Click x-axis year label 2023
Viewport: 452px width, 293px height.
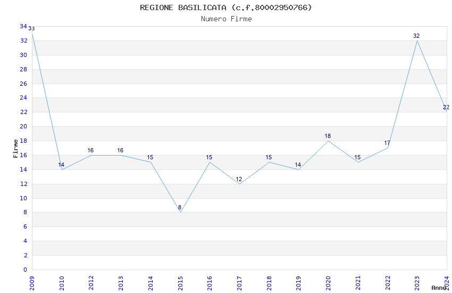[x=417, y=283]
